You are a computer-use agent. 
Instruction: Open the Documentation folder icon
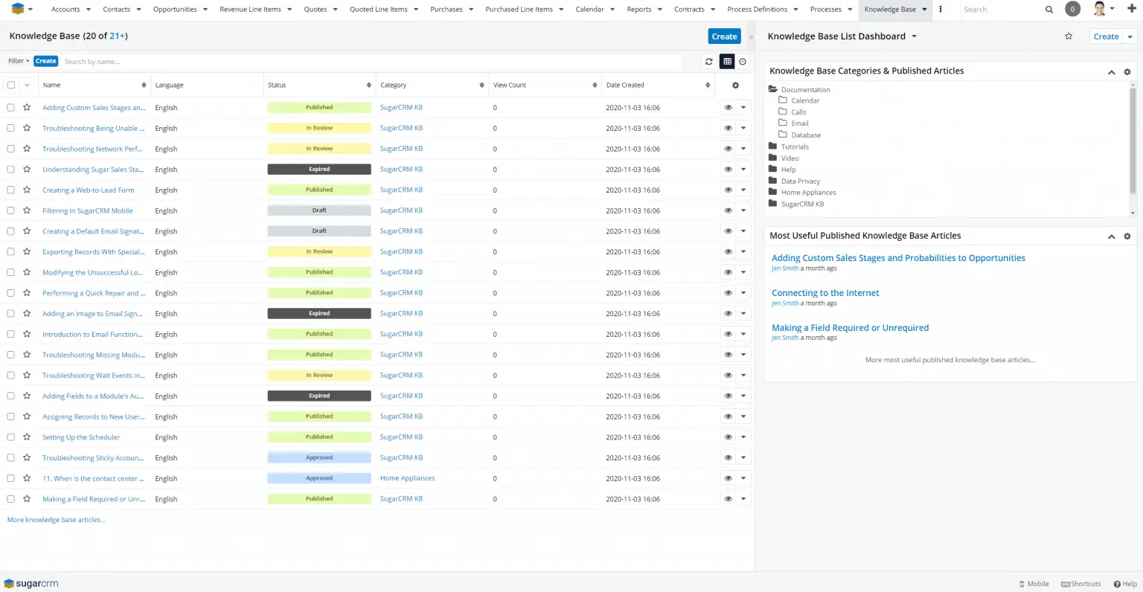tap(772, 89)
